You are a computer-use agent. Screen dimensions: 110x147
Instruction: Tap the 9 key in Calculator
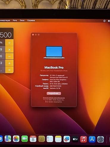2,49
